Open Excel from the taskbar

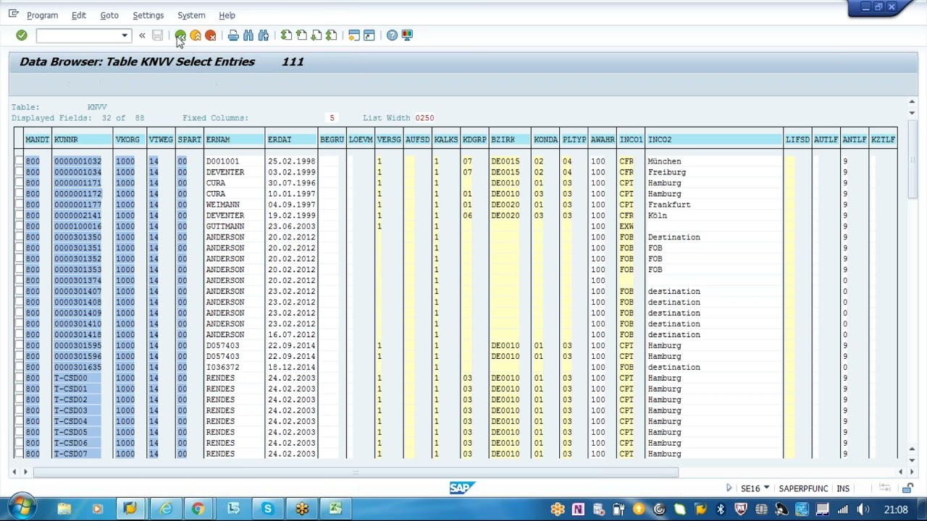coord(335,509)
